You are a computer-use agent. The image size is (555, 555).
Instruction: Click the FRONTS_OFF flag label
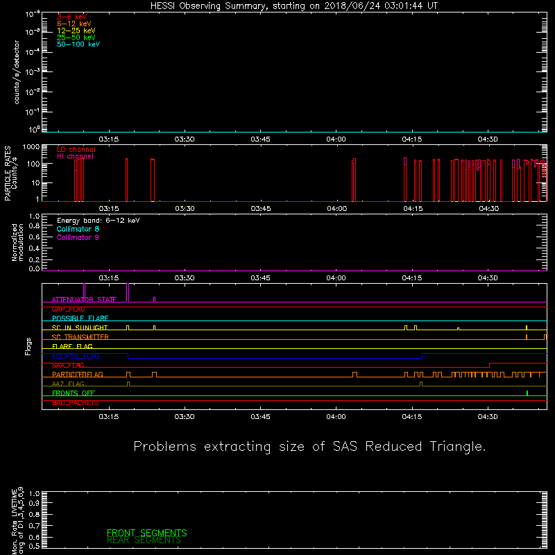click(74, 393)
